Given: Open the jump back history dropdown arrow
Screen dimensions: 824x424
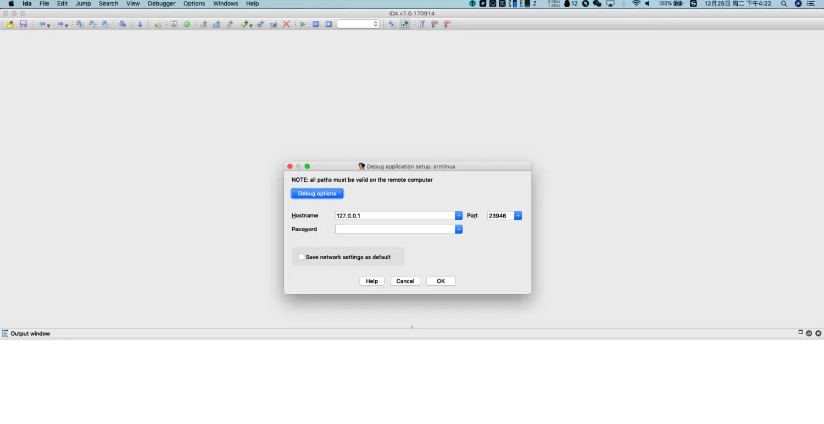Looking at the screenshot, I should coord(48,26).
